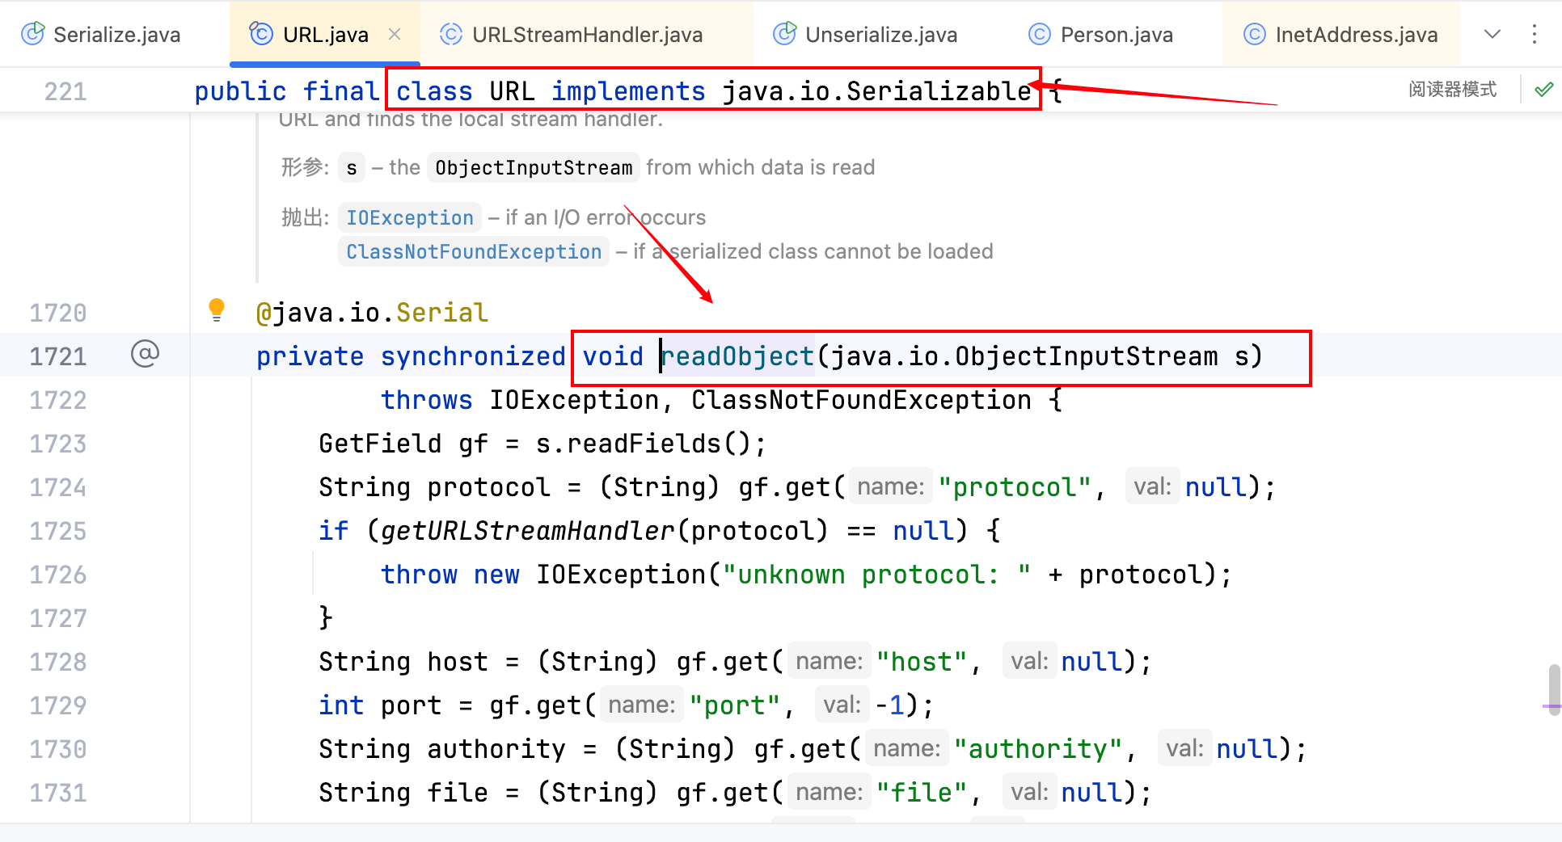Click the Person.java tab class icon

(1039, 34)
